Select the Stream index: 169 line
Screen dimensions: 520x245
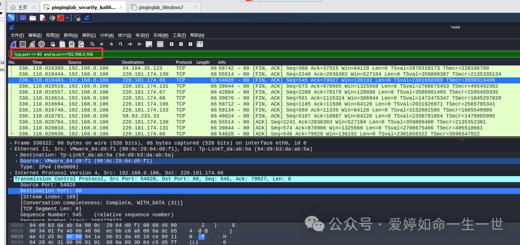click(264, 197)
